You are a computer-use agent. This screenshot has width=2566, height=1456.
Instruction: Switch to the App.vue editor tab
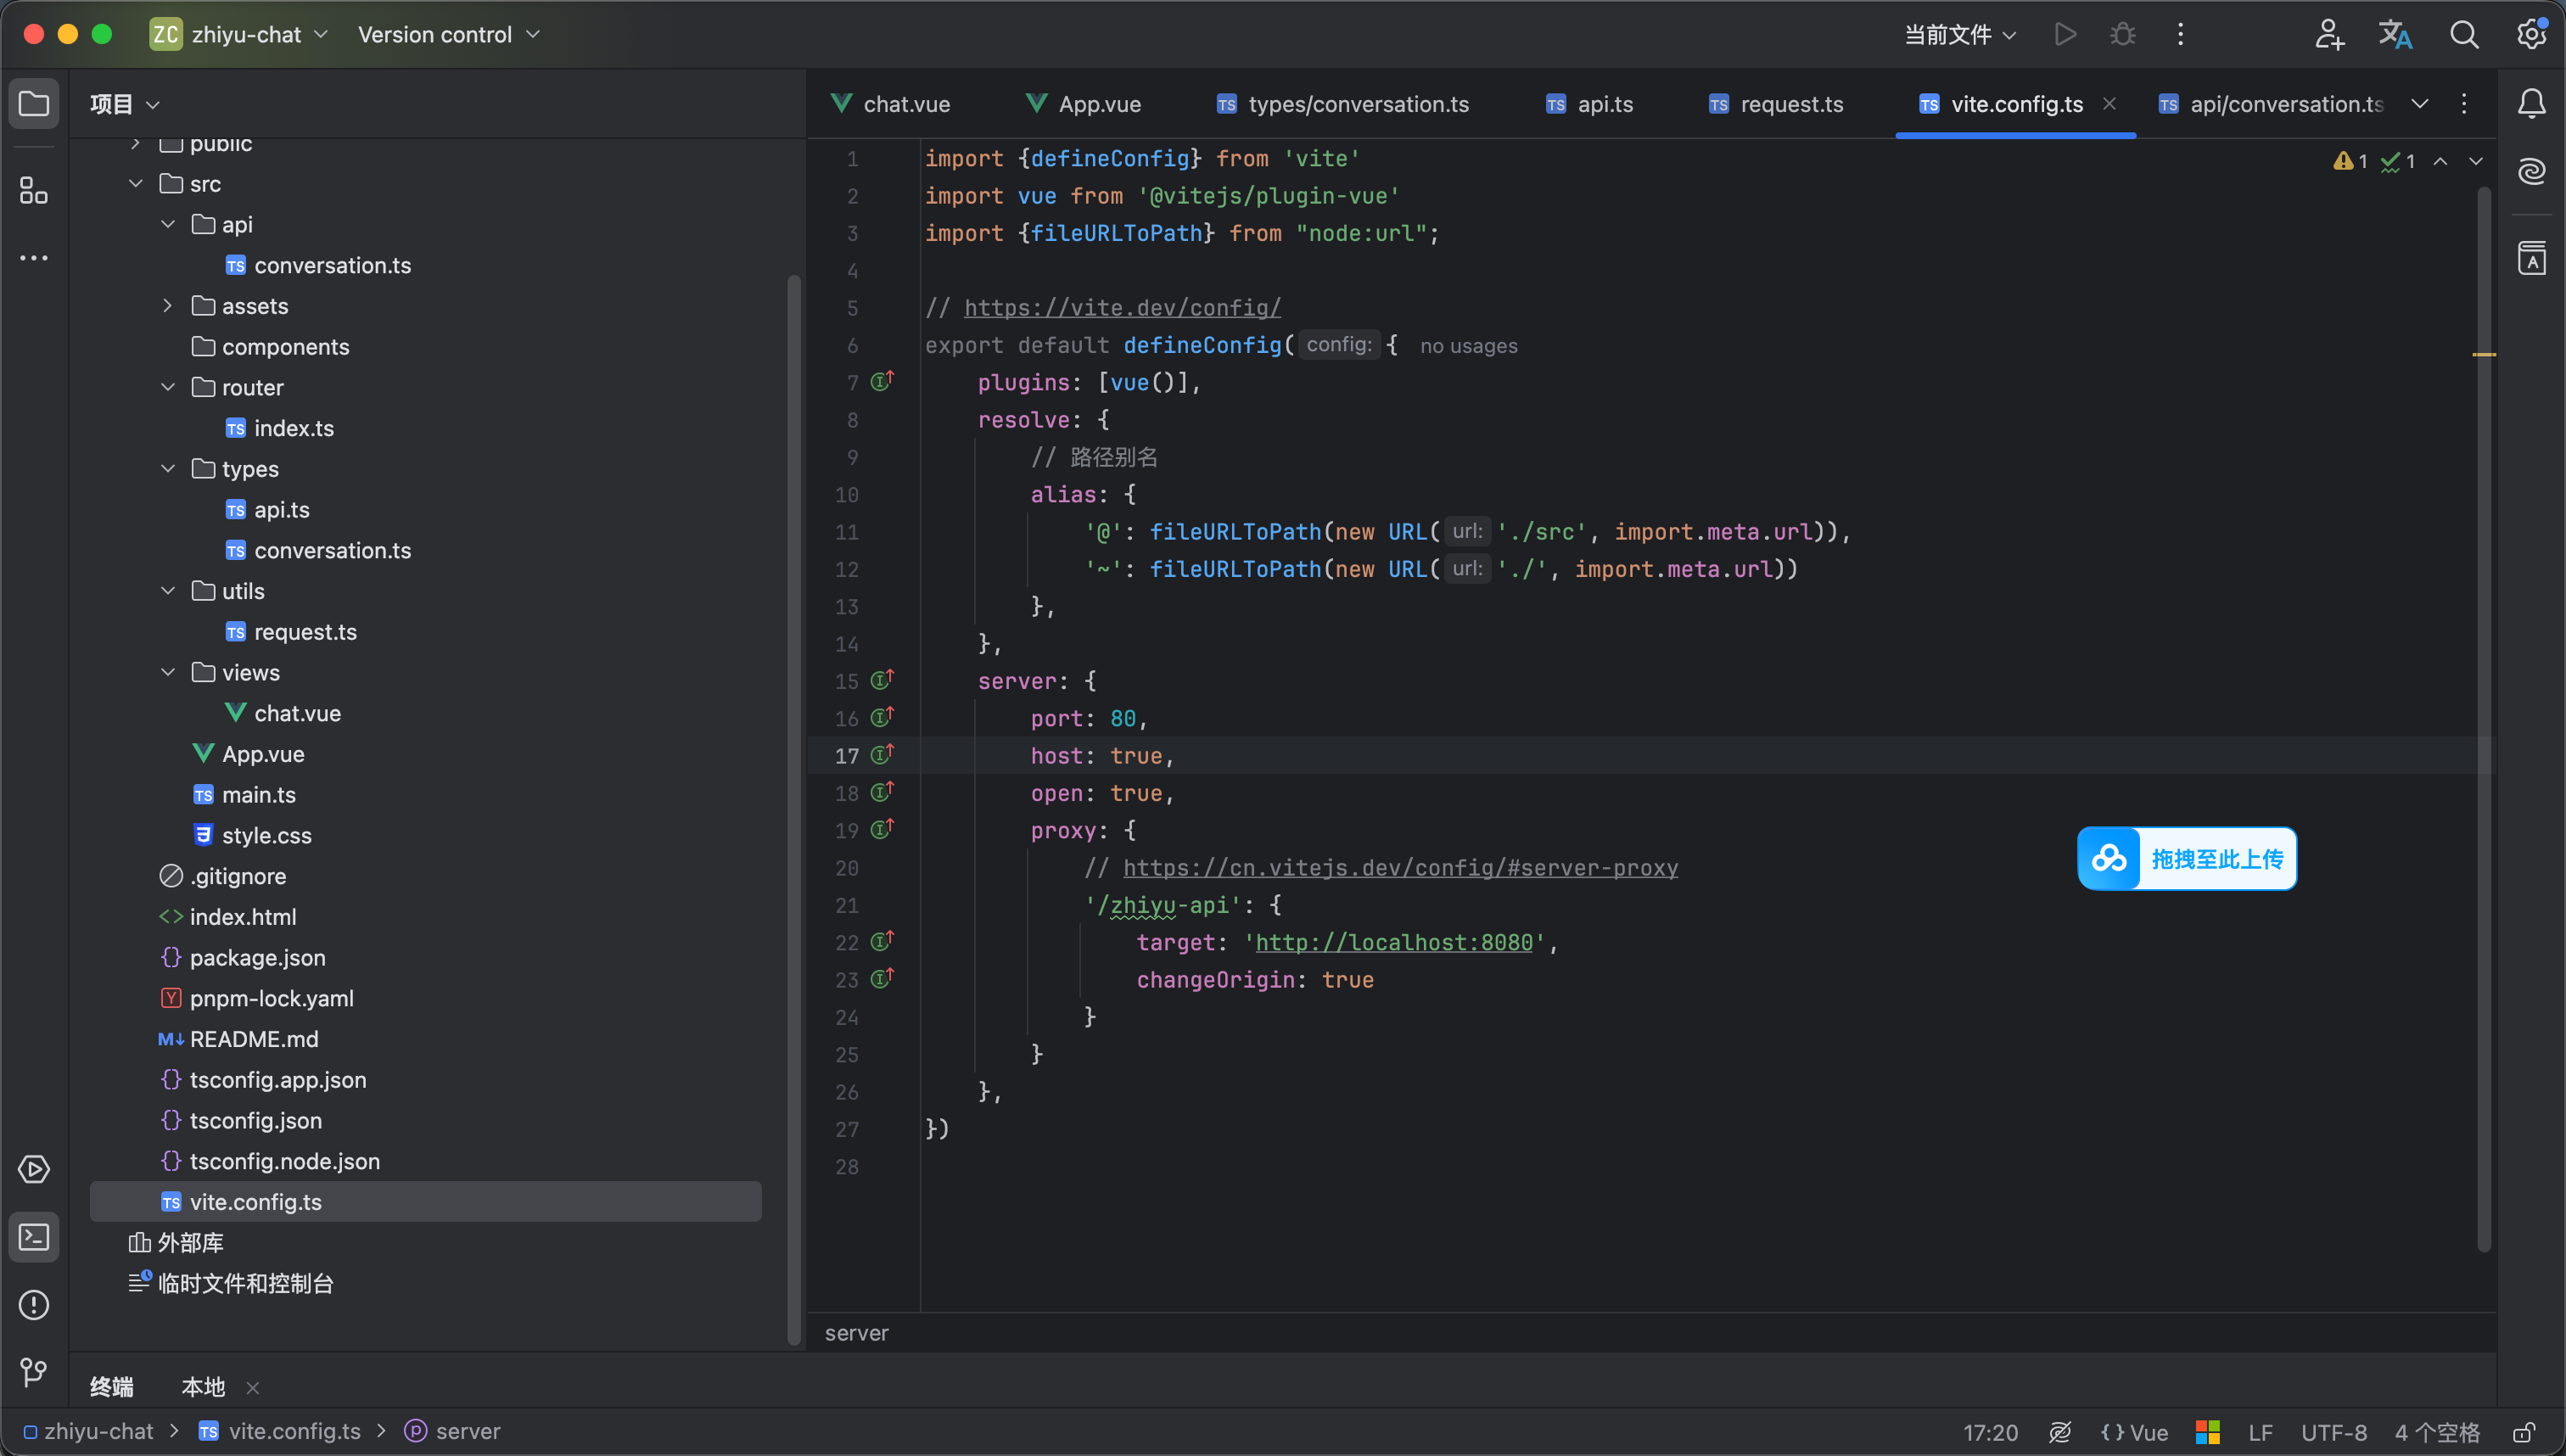coord(1084,104)
